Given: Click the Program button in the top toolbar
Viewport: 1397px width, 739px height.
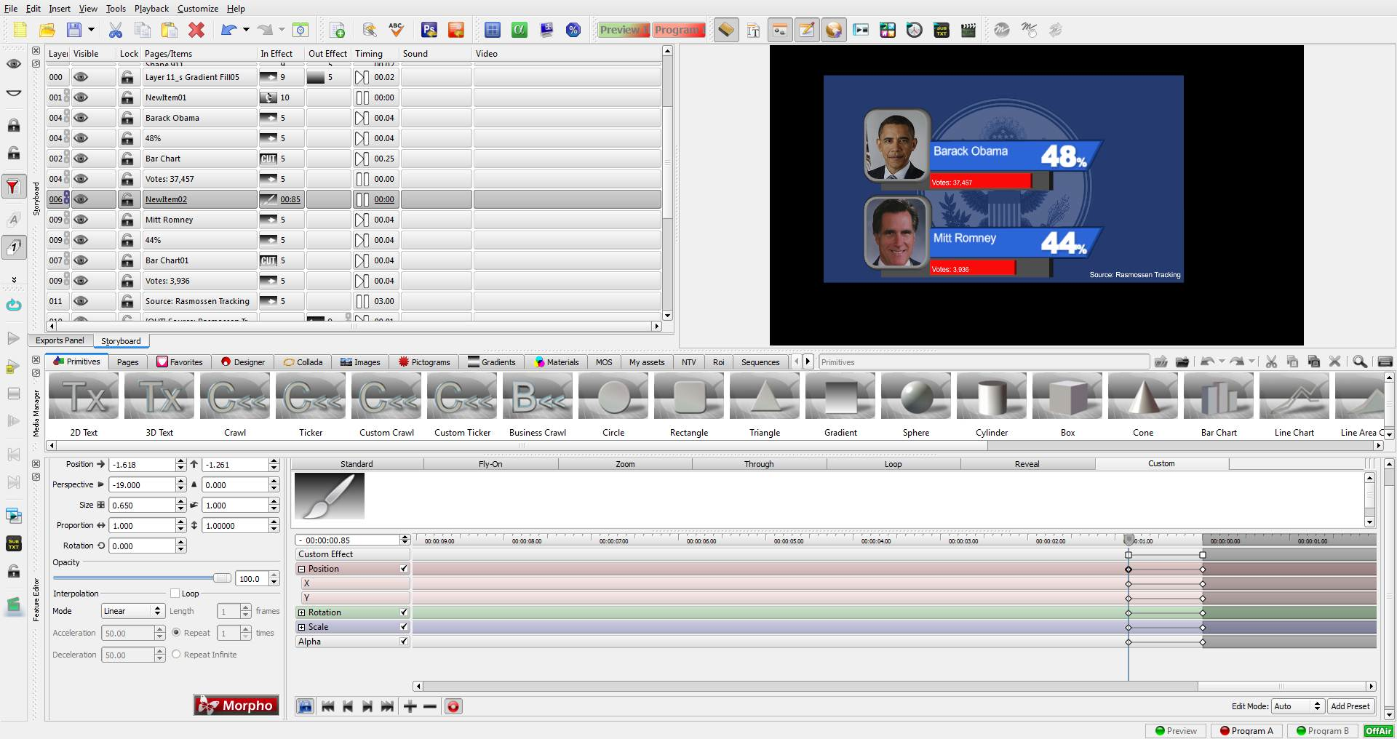Looking at the screenshot, I should coord(678,30).
